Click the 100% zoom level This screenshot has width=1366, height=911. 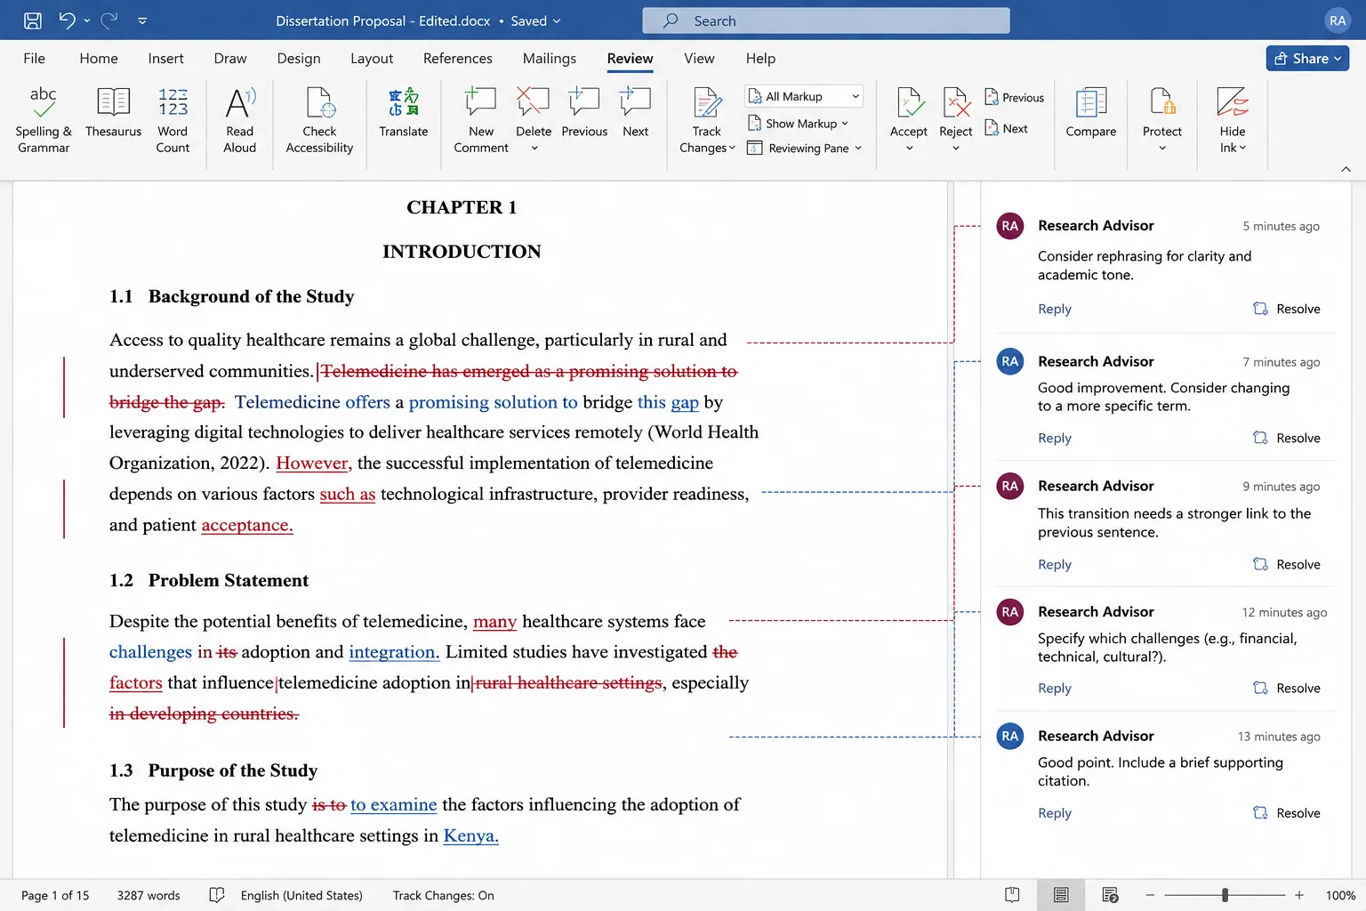click(1340, 895)
